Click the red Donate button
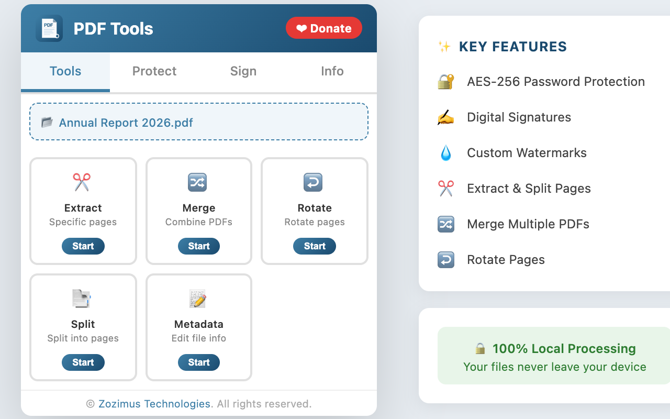 pyautogui.click(x=324, y=28)
